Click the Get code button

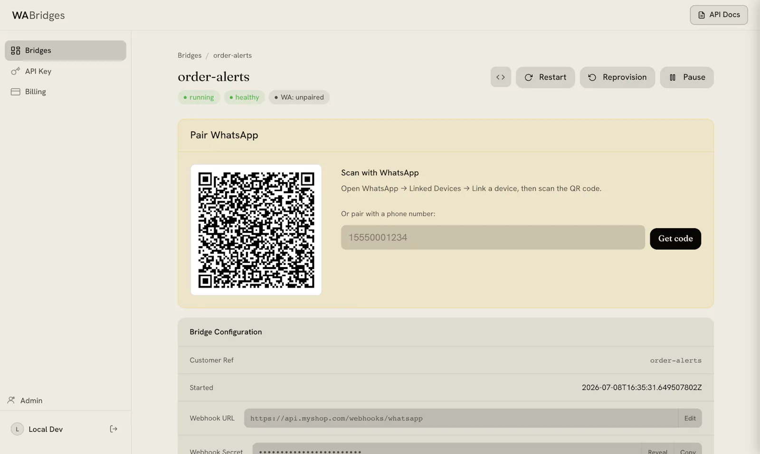coord(675,239)
